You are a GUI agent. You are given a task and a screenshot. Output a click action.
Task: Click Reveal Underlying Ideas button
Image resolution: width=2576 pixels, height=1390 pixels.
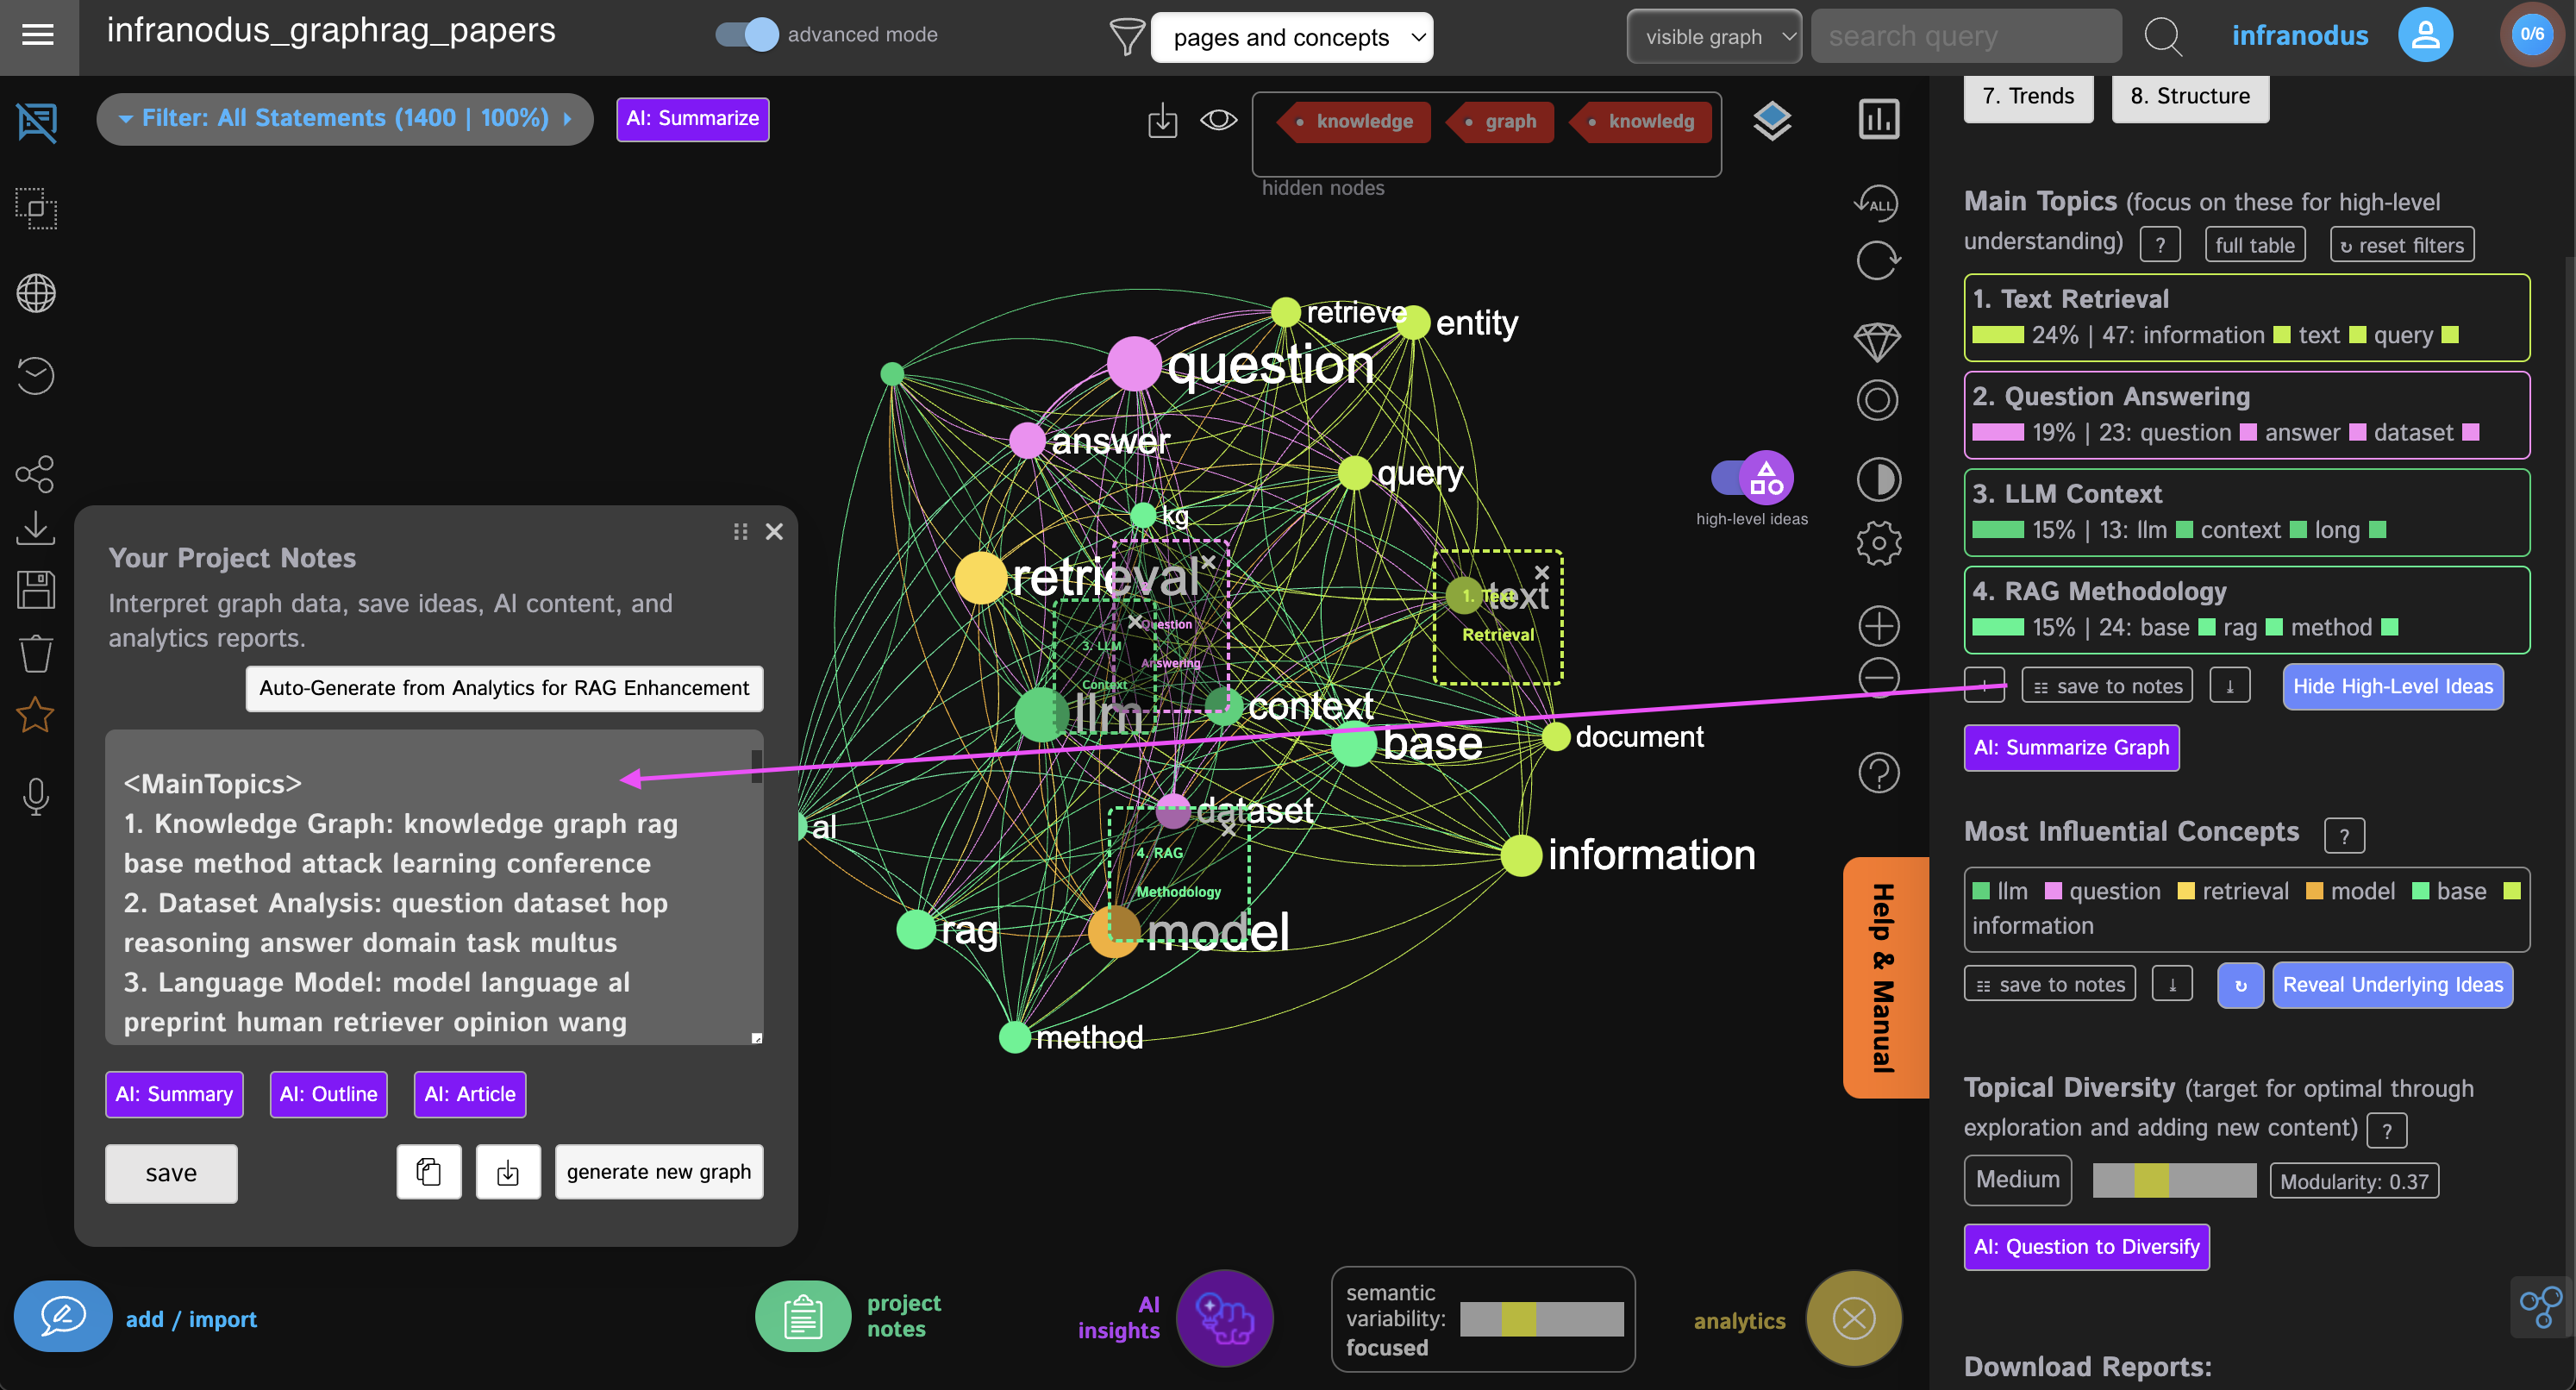point(2392,984)
